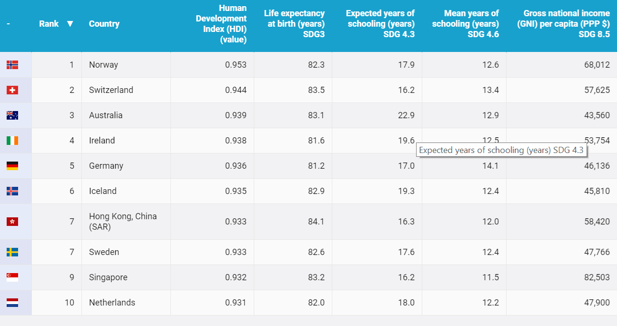Select the Sweden flag icon
Image resolution: width=617 pixels, height=326 pixels.
pyautogui.click(x=12, y=252)
